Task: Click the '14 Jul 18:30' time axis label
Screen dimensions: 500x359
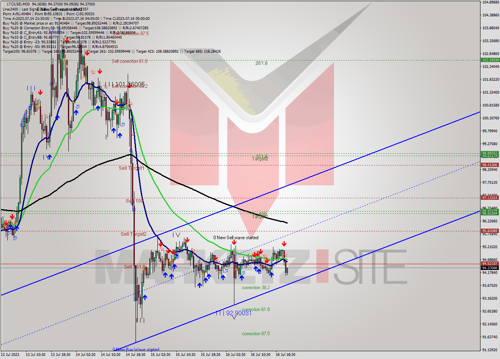Action: (x=135, y=355)
